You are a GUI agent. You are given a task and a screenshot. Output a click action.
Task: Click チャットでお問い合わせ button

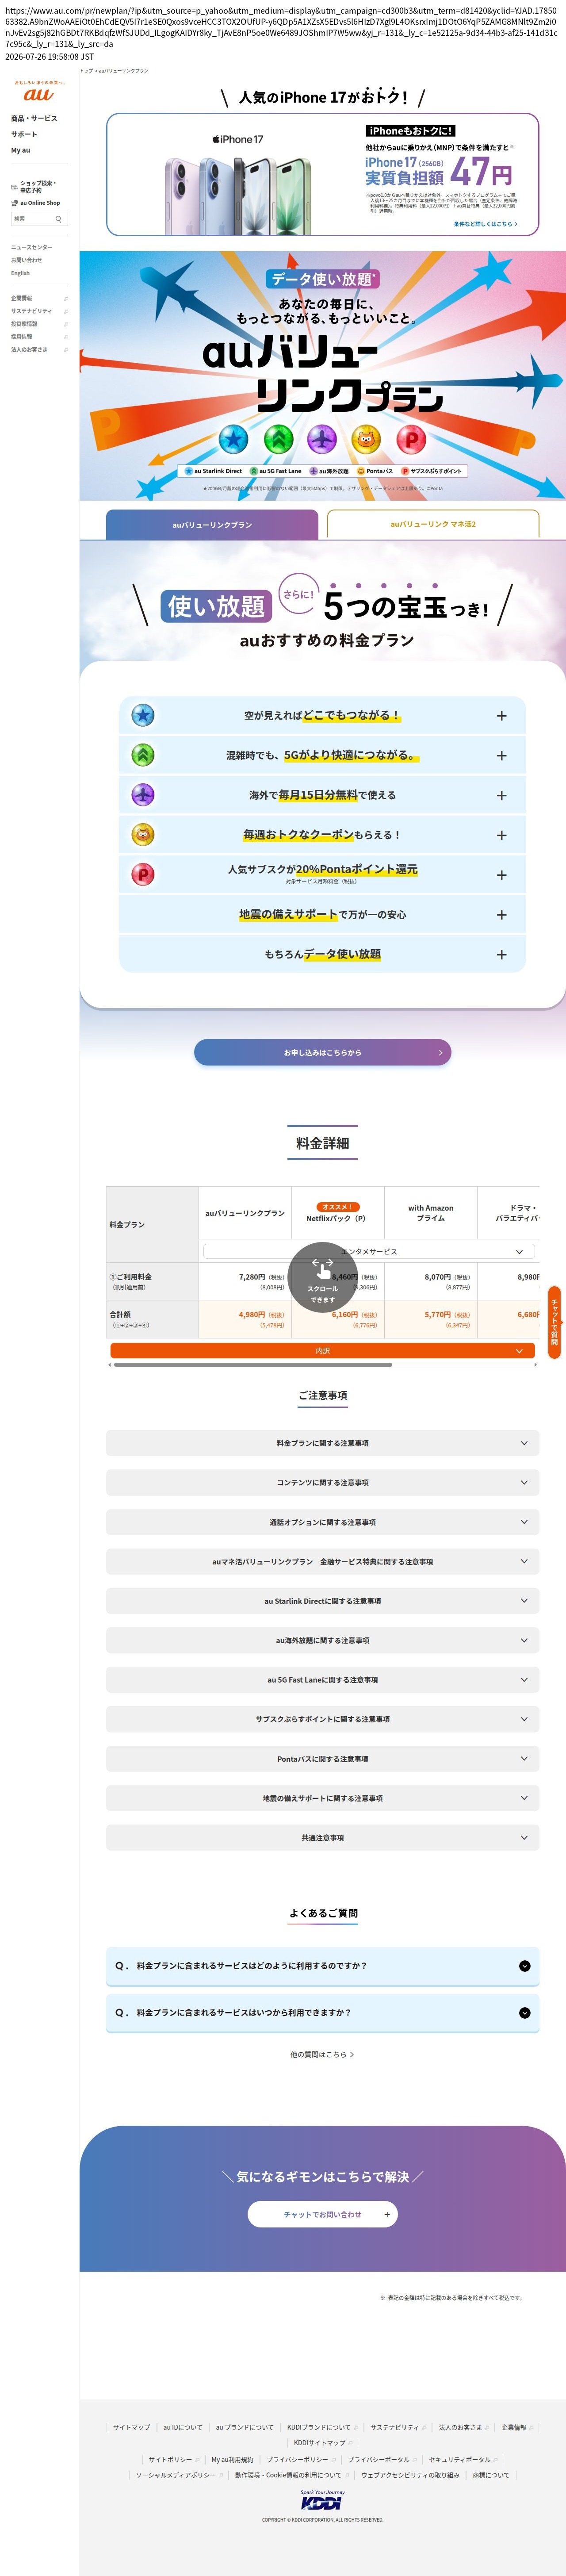322,2214
